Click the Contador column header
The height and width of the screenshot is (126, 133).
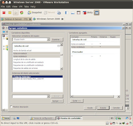(x=80, y=37)
